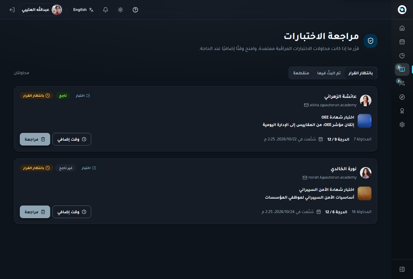Click the app logo at top right
Screen dimensions: 413x279
(x=402, y=9)
